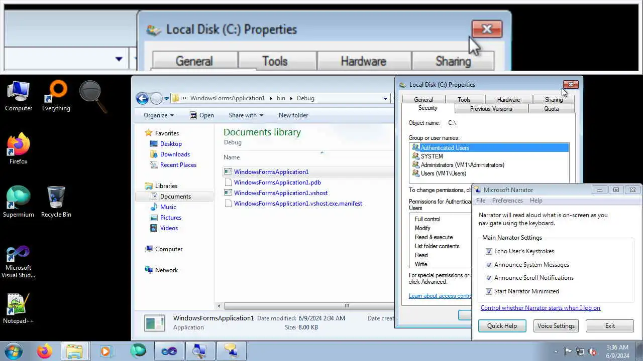
Task: Click Open in Explorer toolbar
Action: click(201, 115)
